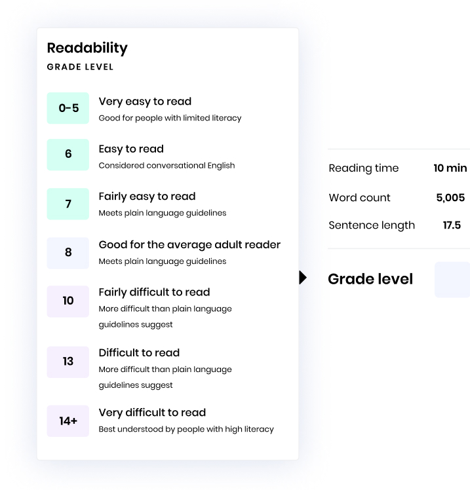Select 'Fairly easy to read' entry
Image resolution: width=470 pixels, height=490 pixels.
tap(147, 197)
